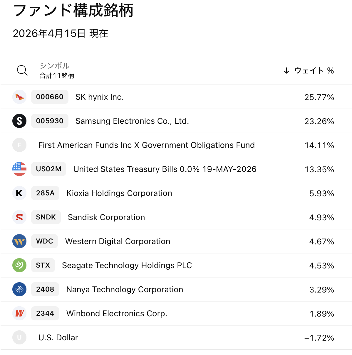The image size is (352, 355).
Task: Click the シンボル search field label
Action: click(55, 66)
